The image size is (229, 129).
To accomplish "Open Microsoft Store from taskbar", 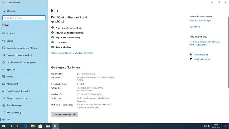I will point(40,126).
